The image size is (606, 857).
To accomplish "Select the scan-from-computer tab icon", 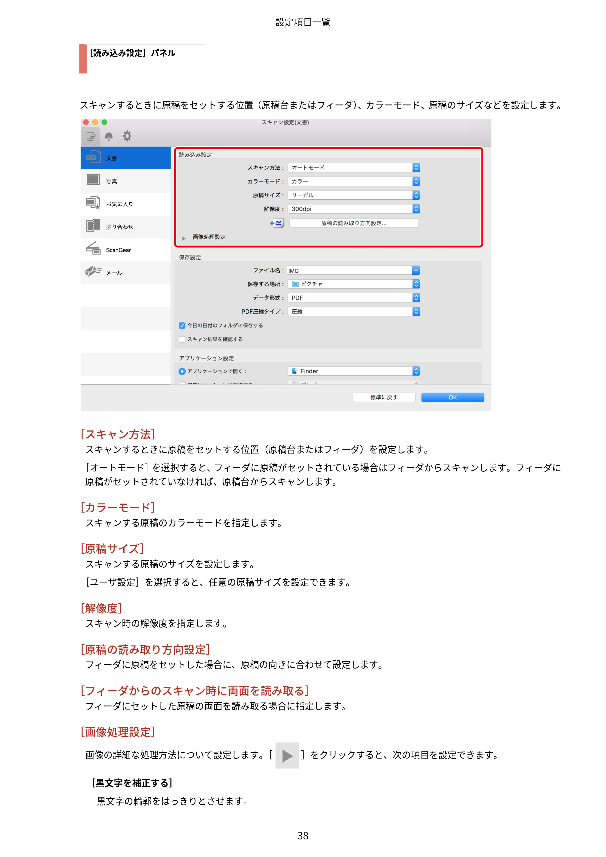I will [90, 137].
